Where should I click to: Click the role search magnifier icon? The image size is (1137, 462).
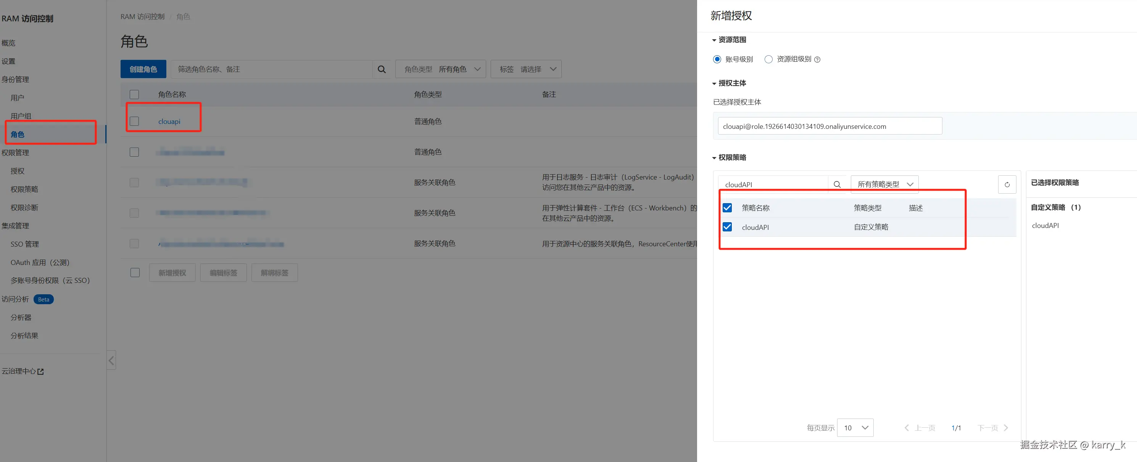pos(382,69)
